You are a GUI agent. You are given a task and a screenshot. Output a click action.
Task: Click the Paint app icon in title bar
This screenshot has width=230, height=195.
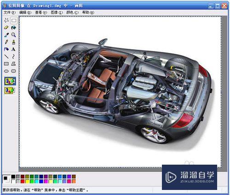point(5,6)
